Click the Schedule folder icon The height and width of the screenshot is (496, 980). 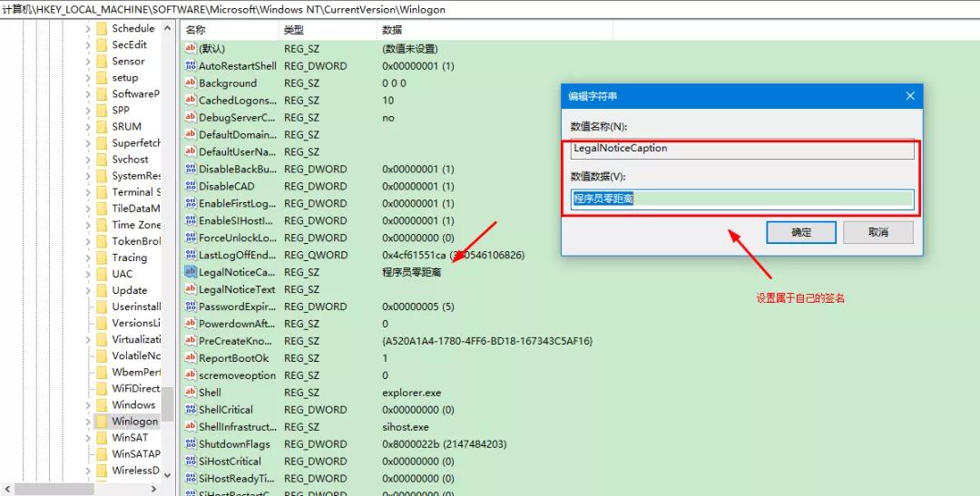[102, 28]
